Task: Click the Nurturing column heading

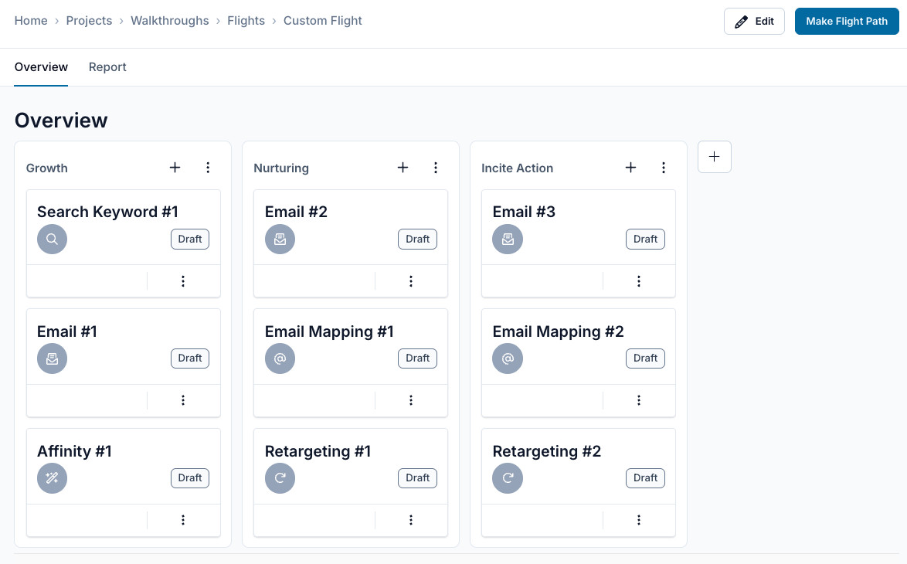Action: [x=281, y=168]
